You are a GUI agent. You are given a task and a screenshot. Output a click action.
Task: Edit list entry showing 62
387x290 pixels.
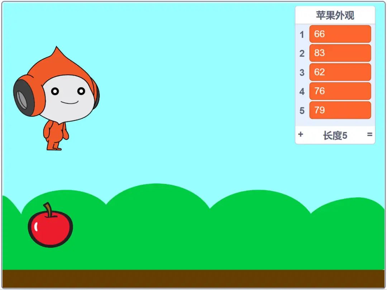click(x=340, y=72)
